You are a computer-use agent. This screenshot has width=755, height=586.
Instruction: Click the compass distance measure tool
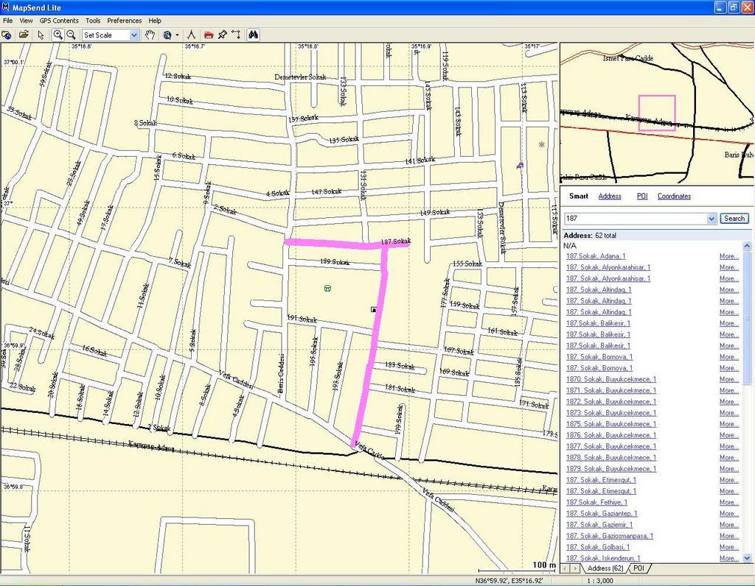[191, 35]
